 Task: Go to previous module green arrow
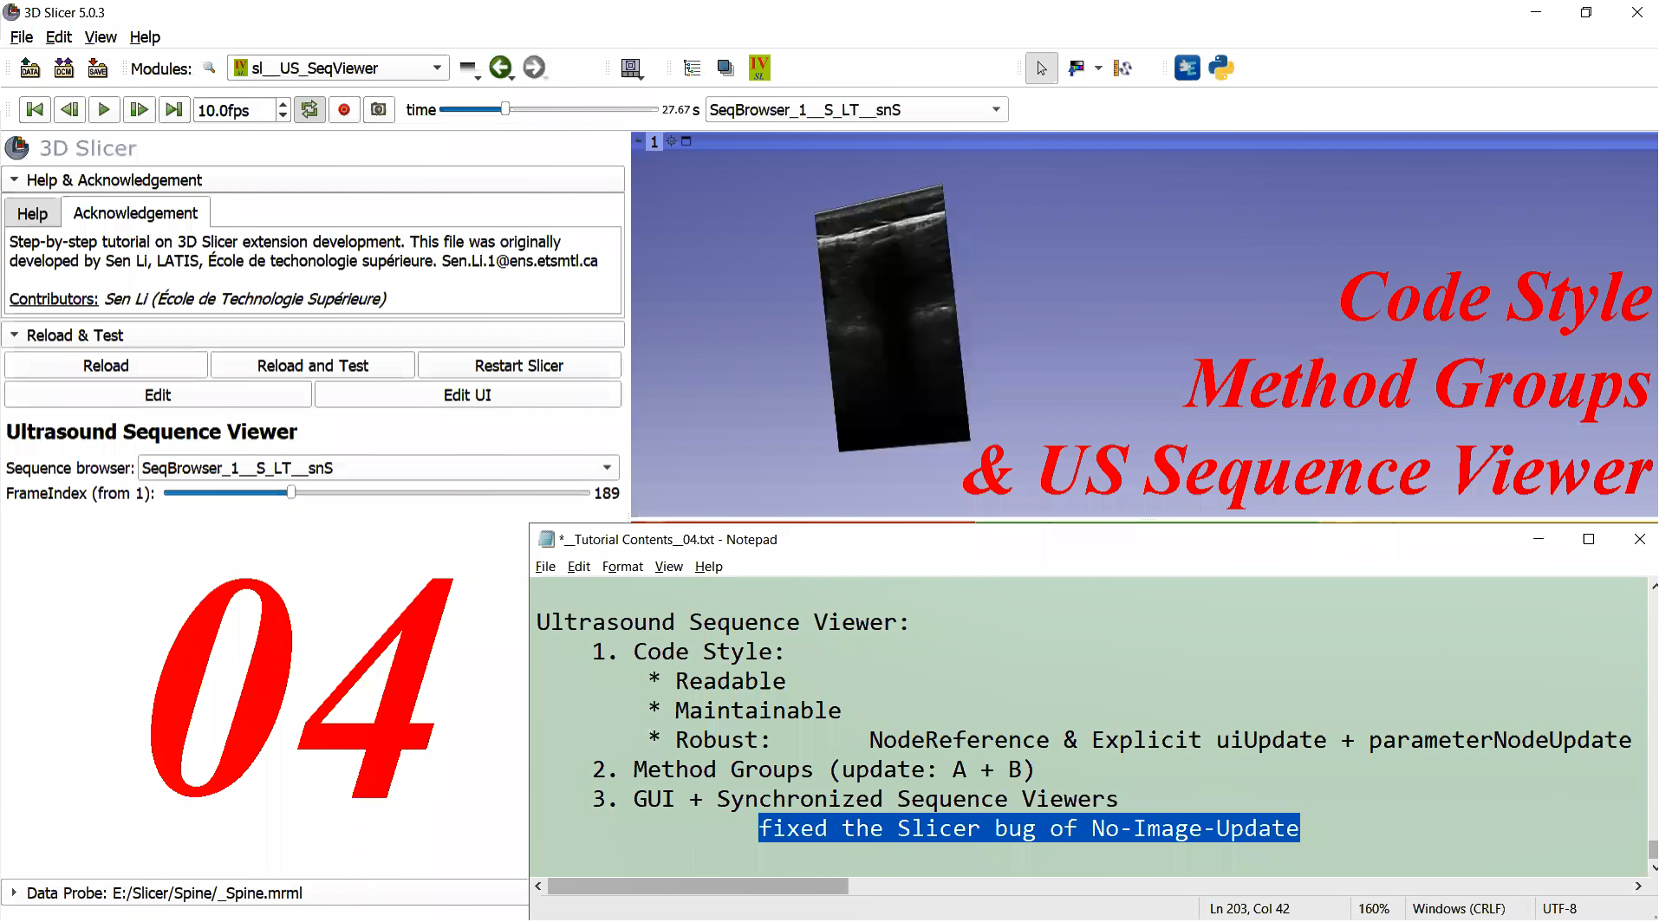click(501, 68)
